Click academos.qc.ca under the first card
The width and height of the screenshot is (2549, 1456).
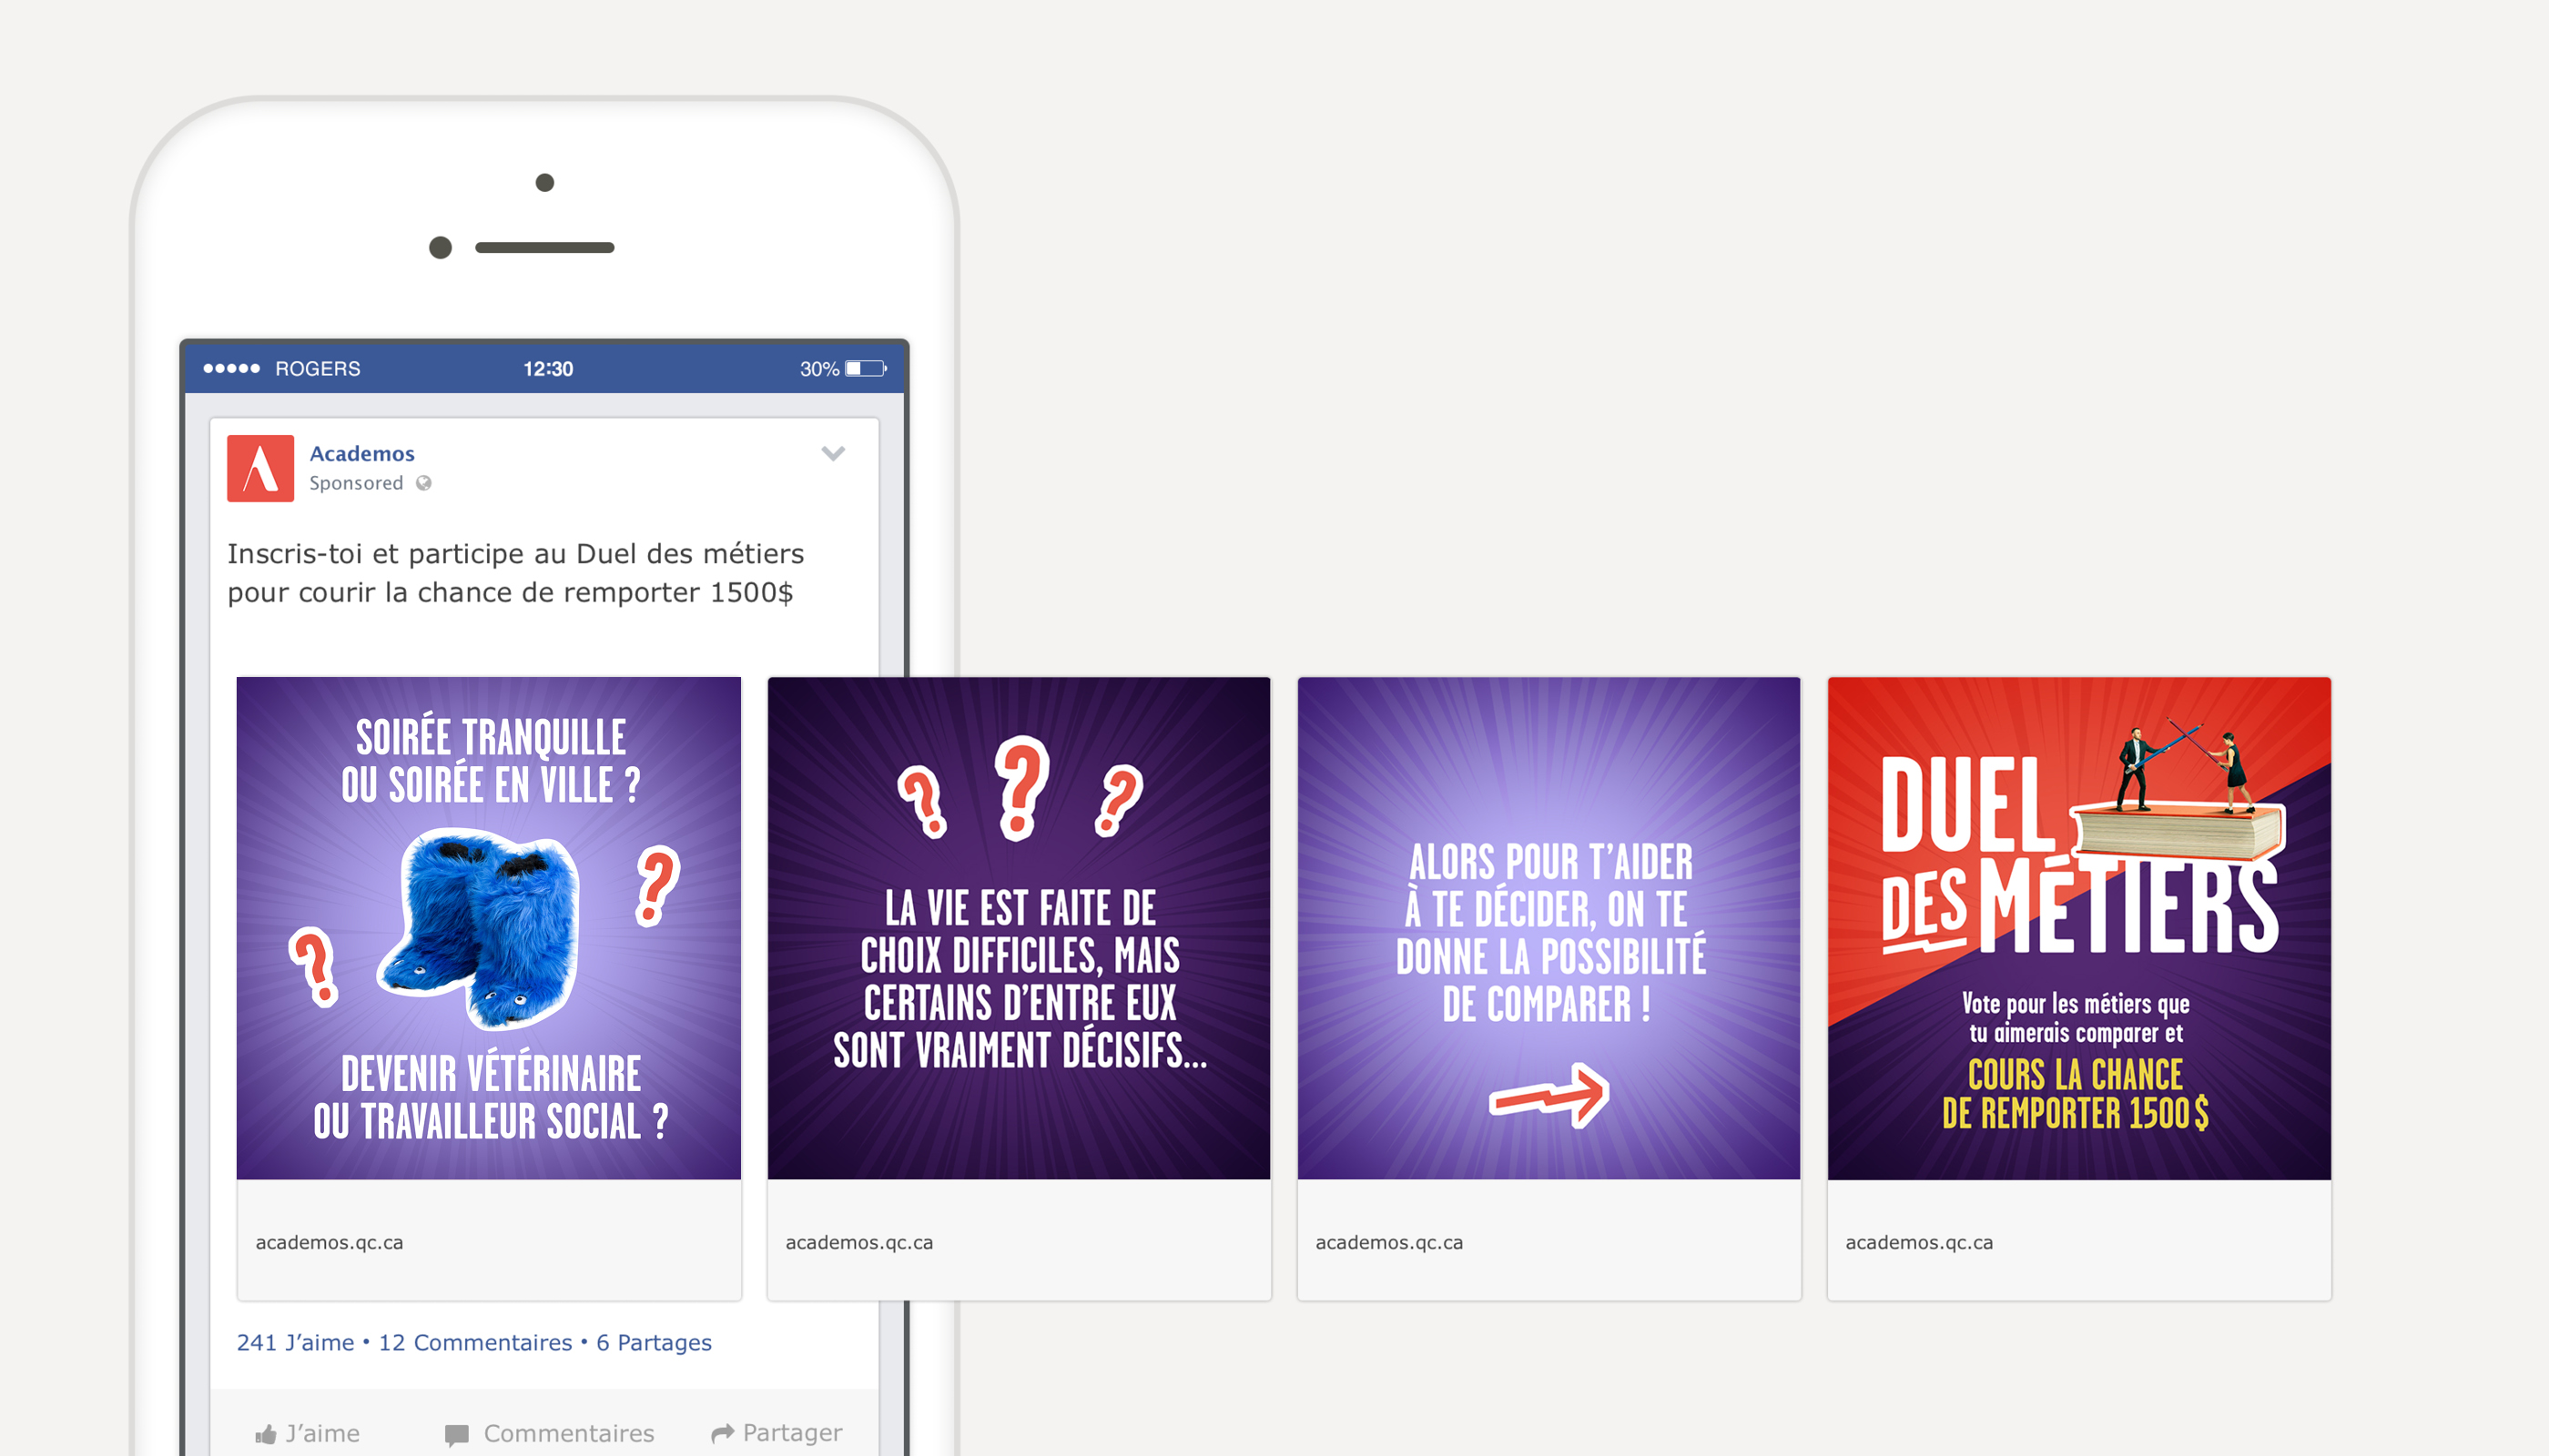pos(330,1242)
